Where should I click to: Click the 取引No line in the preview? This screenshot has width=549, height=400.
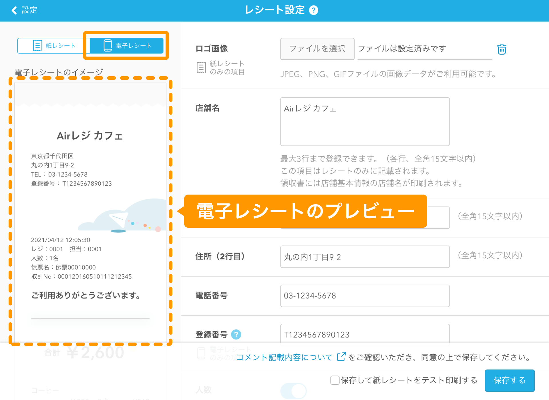point(81,277)
